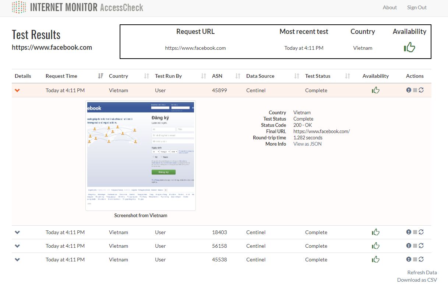Screen dimensions: 448x292
Task: Click the gray square stop icon for ASN 56158 row
Action: [x=415, y=246]
